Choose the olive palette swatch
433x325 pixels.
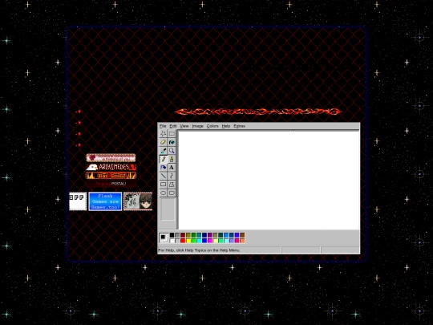point(188,235)
